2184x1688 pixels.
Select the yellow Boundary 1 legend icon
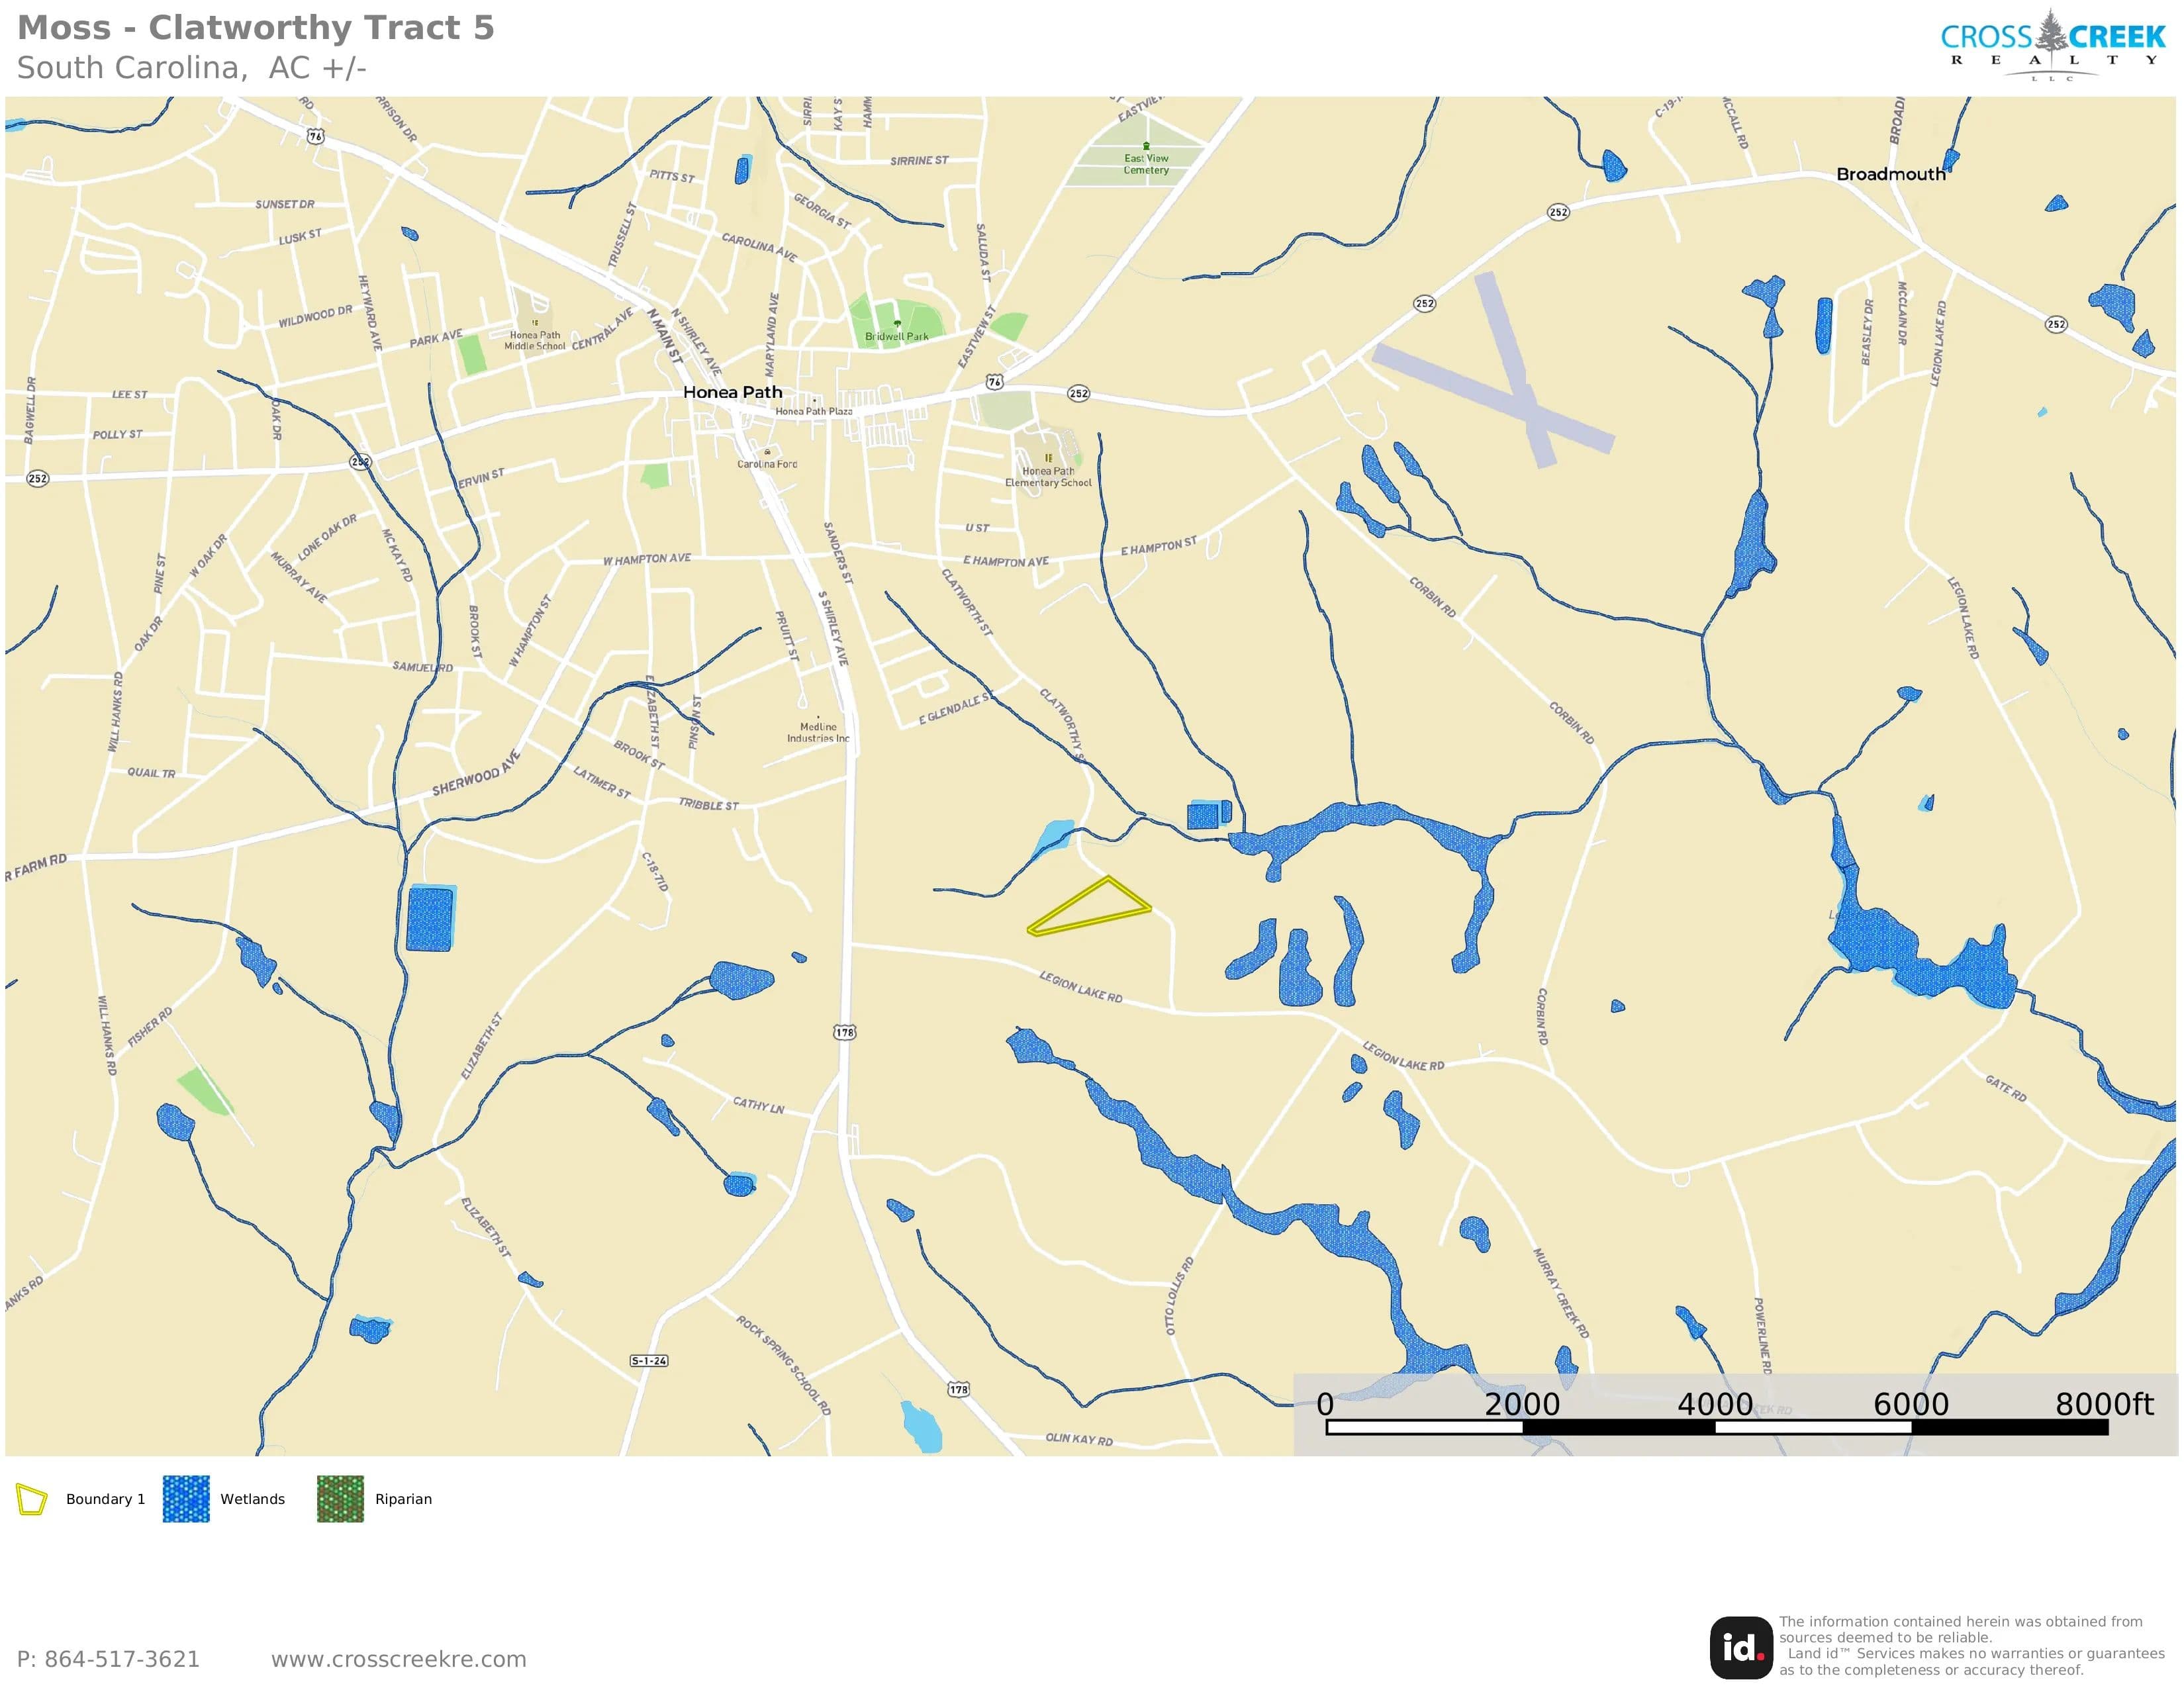tap(31, 1499)
